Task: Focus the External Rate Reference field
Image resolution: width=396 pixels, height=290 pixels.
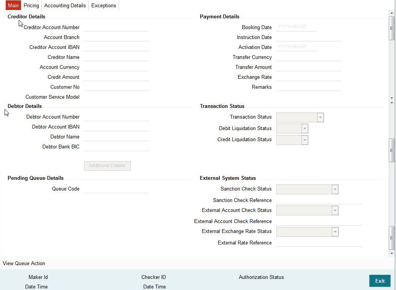Action: click(319, 243)
